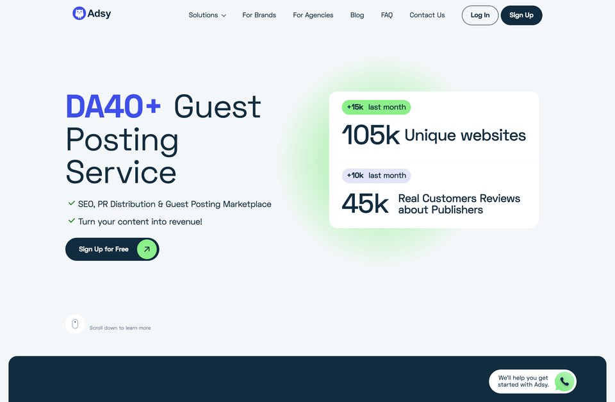Screen dimensions: 615x402
Task: Go to For Agencies
Action: [x=313, y=15]
